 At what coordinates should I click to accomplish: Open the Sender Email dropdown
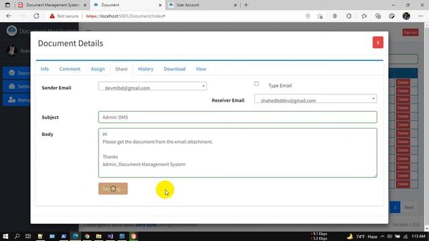[x=153, y=86]
